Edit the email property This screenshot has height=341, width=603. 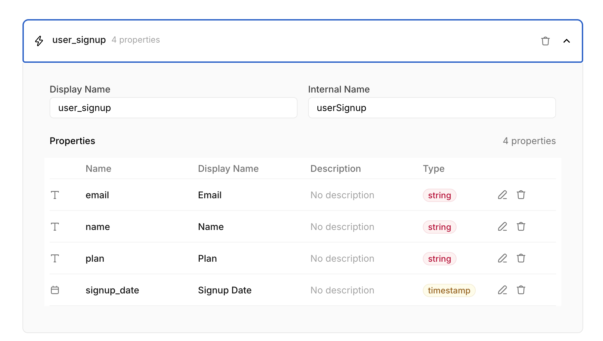pos(502,195)
